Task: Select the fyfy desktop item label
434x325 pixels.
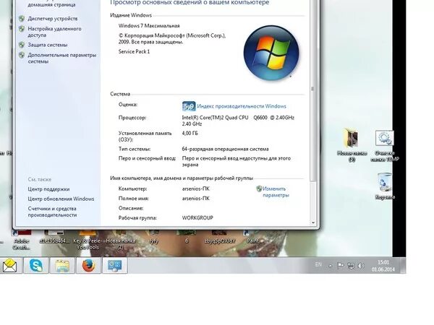Action: point(154,241)
